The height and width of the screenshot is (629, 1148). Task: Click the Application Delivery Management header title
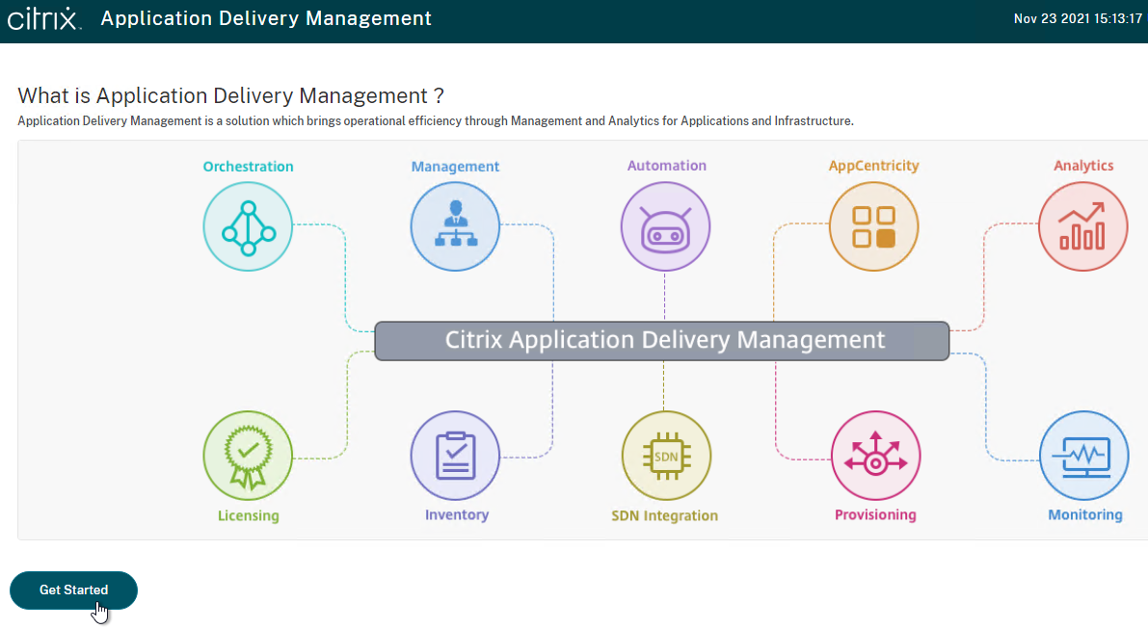tap(266, 18)
